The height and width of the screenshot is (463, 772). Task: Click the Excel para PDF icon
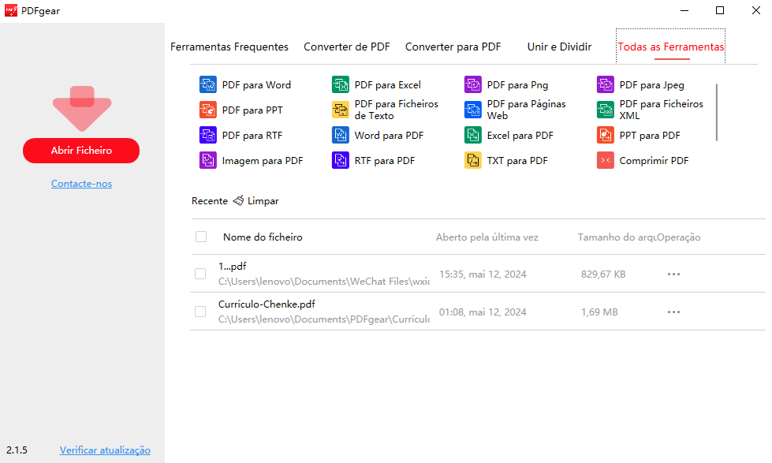(472, 135)
